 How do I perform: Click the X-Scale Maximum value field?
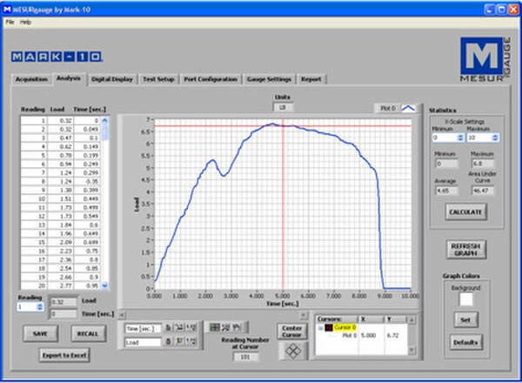click(479, 138)
